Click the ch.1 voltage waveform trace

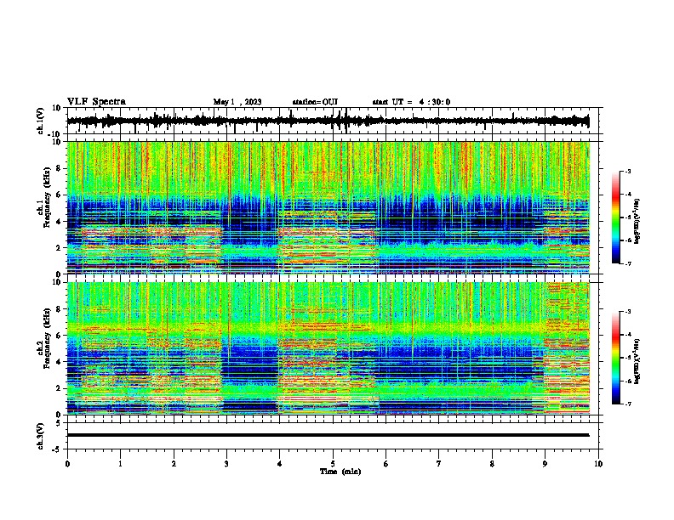point(328,121)
